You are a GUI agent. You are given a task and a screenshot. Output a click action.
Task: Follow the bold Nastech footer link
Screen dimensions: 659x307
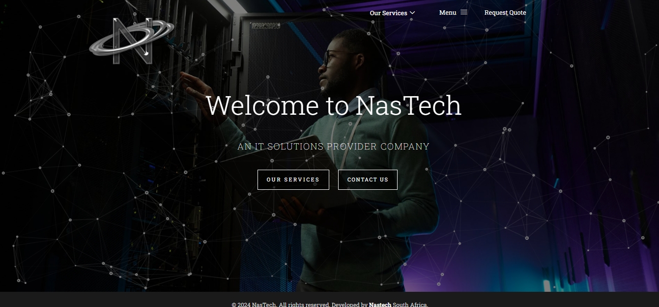380,305
